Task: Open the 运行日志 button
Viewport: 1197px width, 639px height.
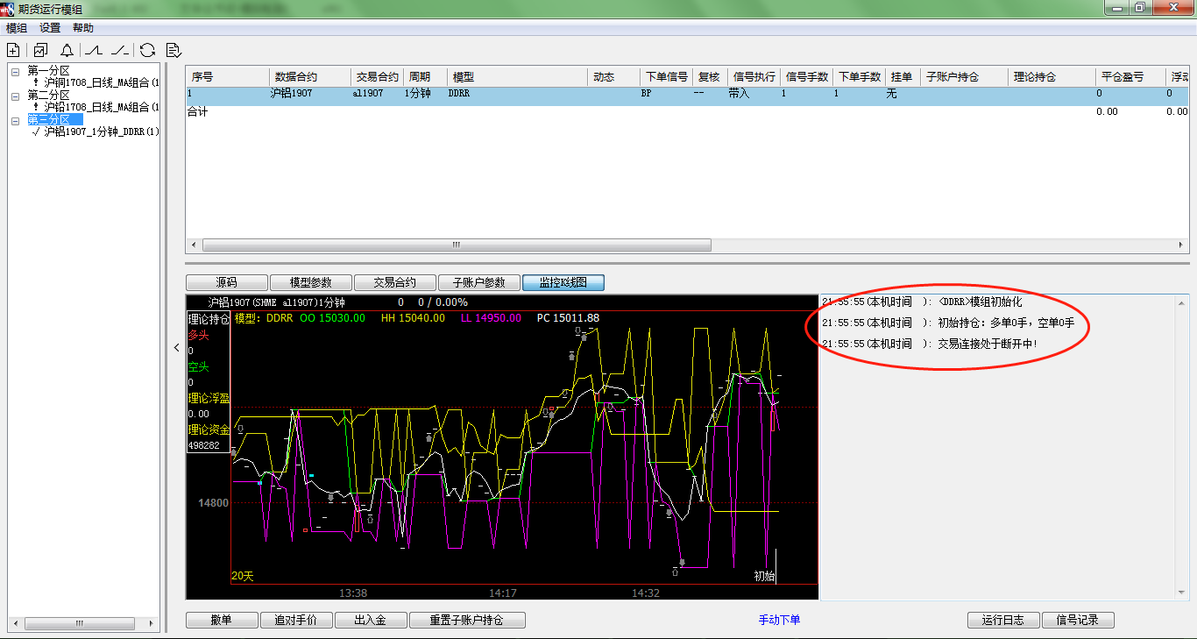Action: (1003, 621)
